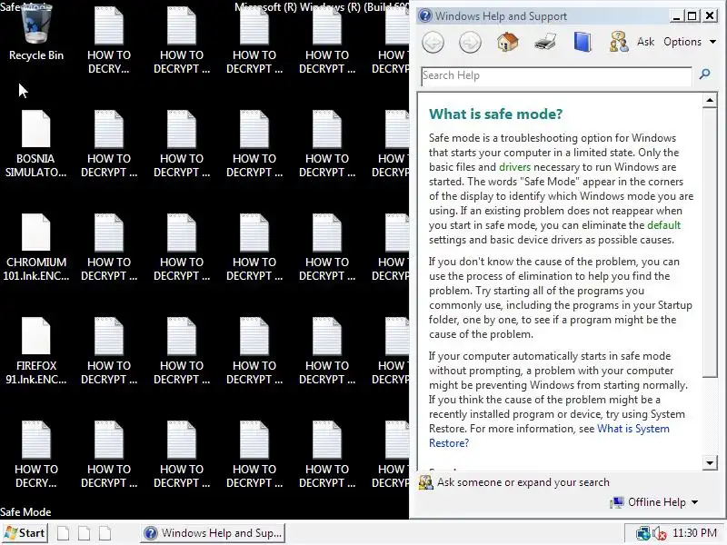Screen dimensions: 727x545
Task: Select the FIREFOX 91.lnk.ENC... desktop file
Action: pyautogui.click(x=36, y=351)
